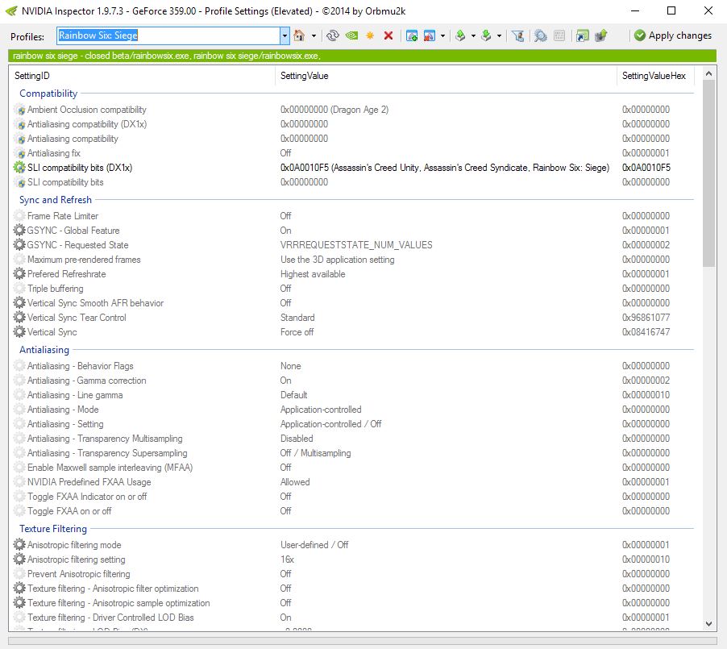This screenshot has height=649, width=727.
Task: Click the 'Highest available' refresh rate value
Action: (x=313, y=273)
